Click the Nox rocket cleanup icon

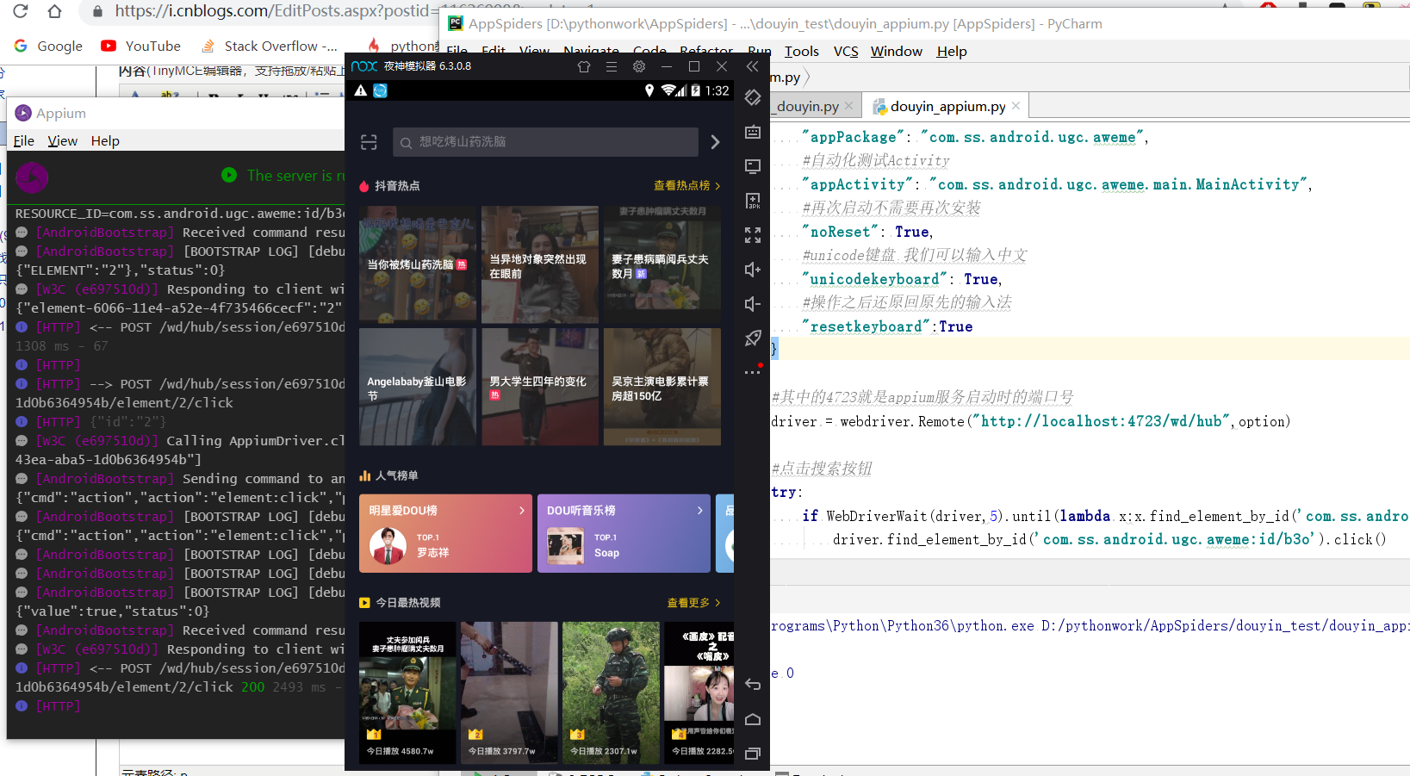(x=753, y=338)
